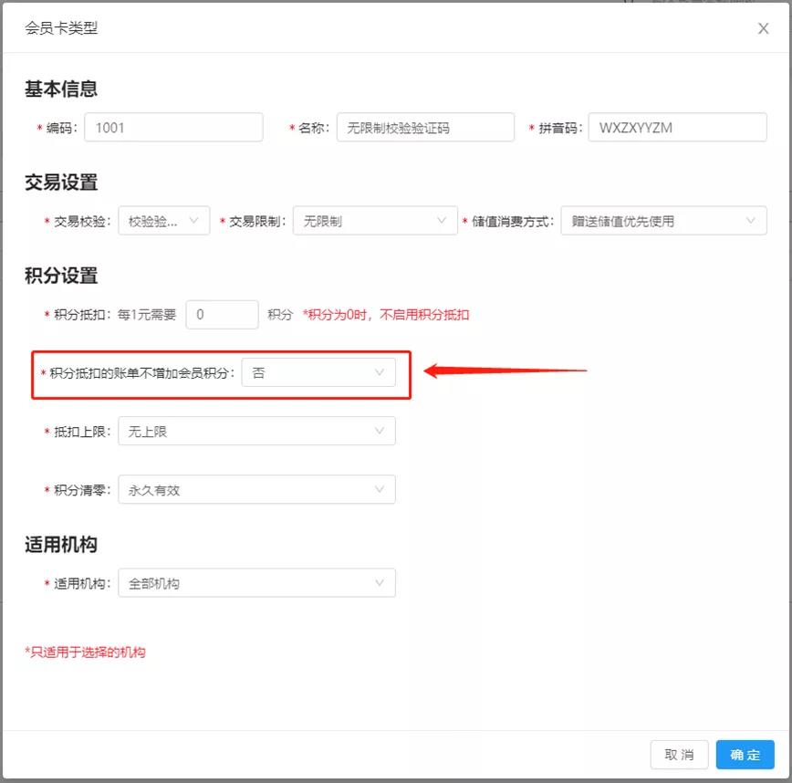
Task: Click the red hint 积分为0时，不启用积分抵扣
Action: [x=386, y=315]
